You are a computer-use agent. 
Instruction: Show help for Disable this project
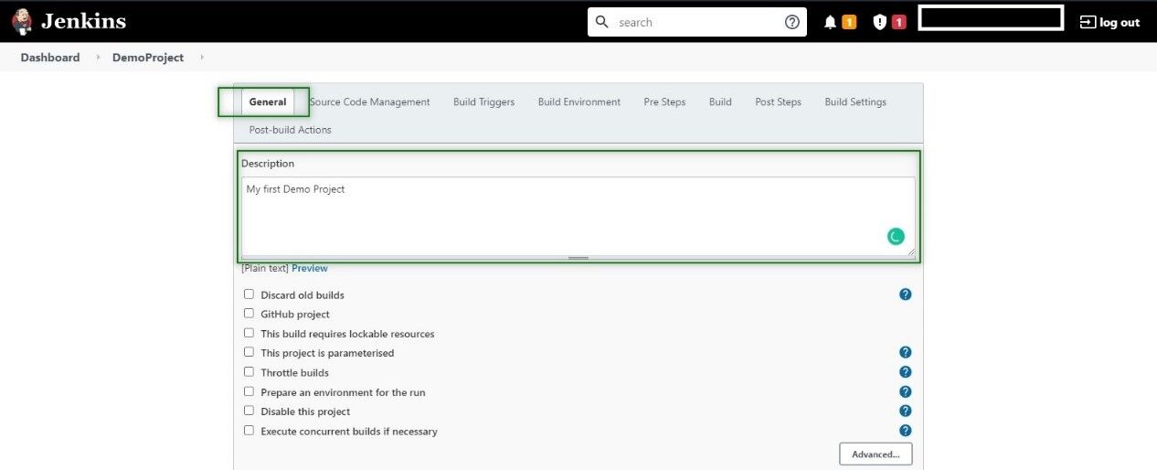tap(905, 411)
